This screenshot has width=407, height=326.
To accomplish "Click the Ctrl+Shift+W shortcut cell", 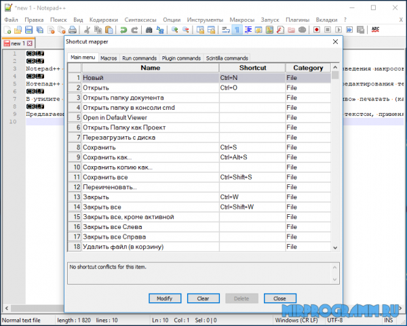I will (252, 207).
